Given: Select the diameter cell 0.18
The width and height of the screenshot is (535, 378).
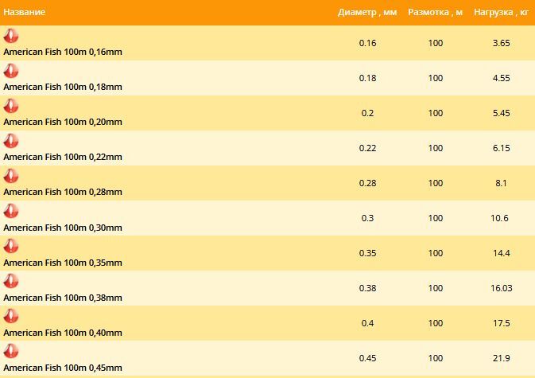Looking at the screenshot, I should (367, 78).
